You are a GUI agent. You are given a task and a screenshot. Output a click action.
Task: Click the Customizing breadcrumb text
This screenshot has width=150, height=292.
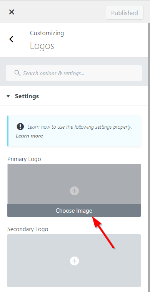coord(47,33)
